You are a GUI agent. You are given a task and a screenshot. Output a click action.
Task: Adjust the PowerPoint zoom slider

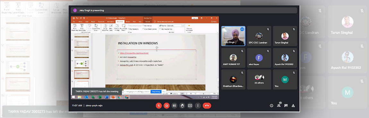[x=203, y=94]
